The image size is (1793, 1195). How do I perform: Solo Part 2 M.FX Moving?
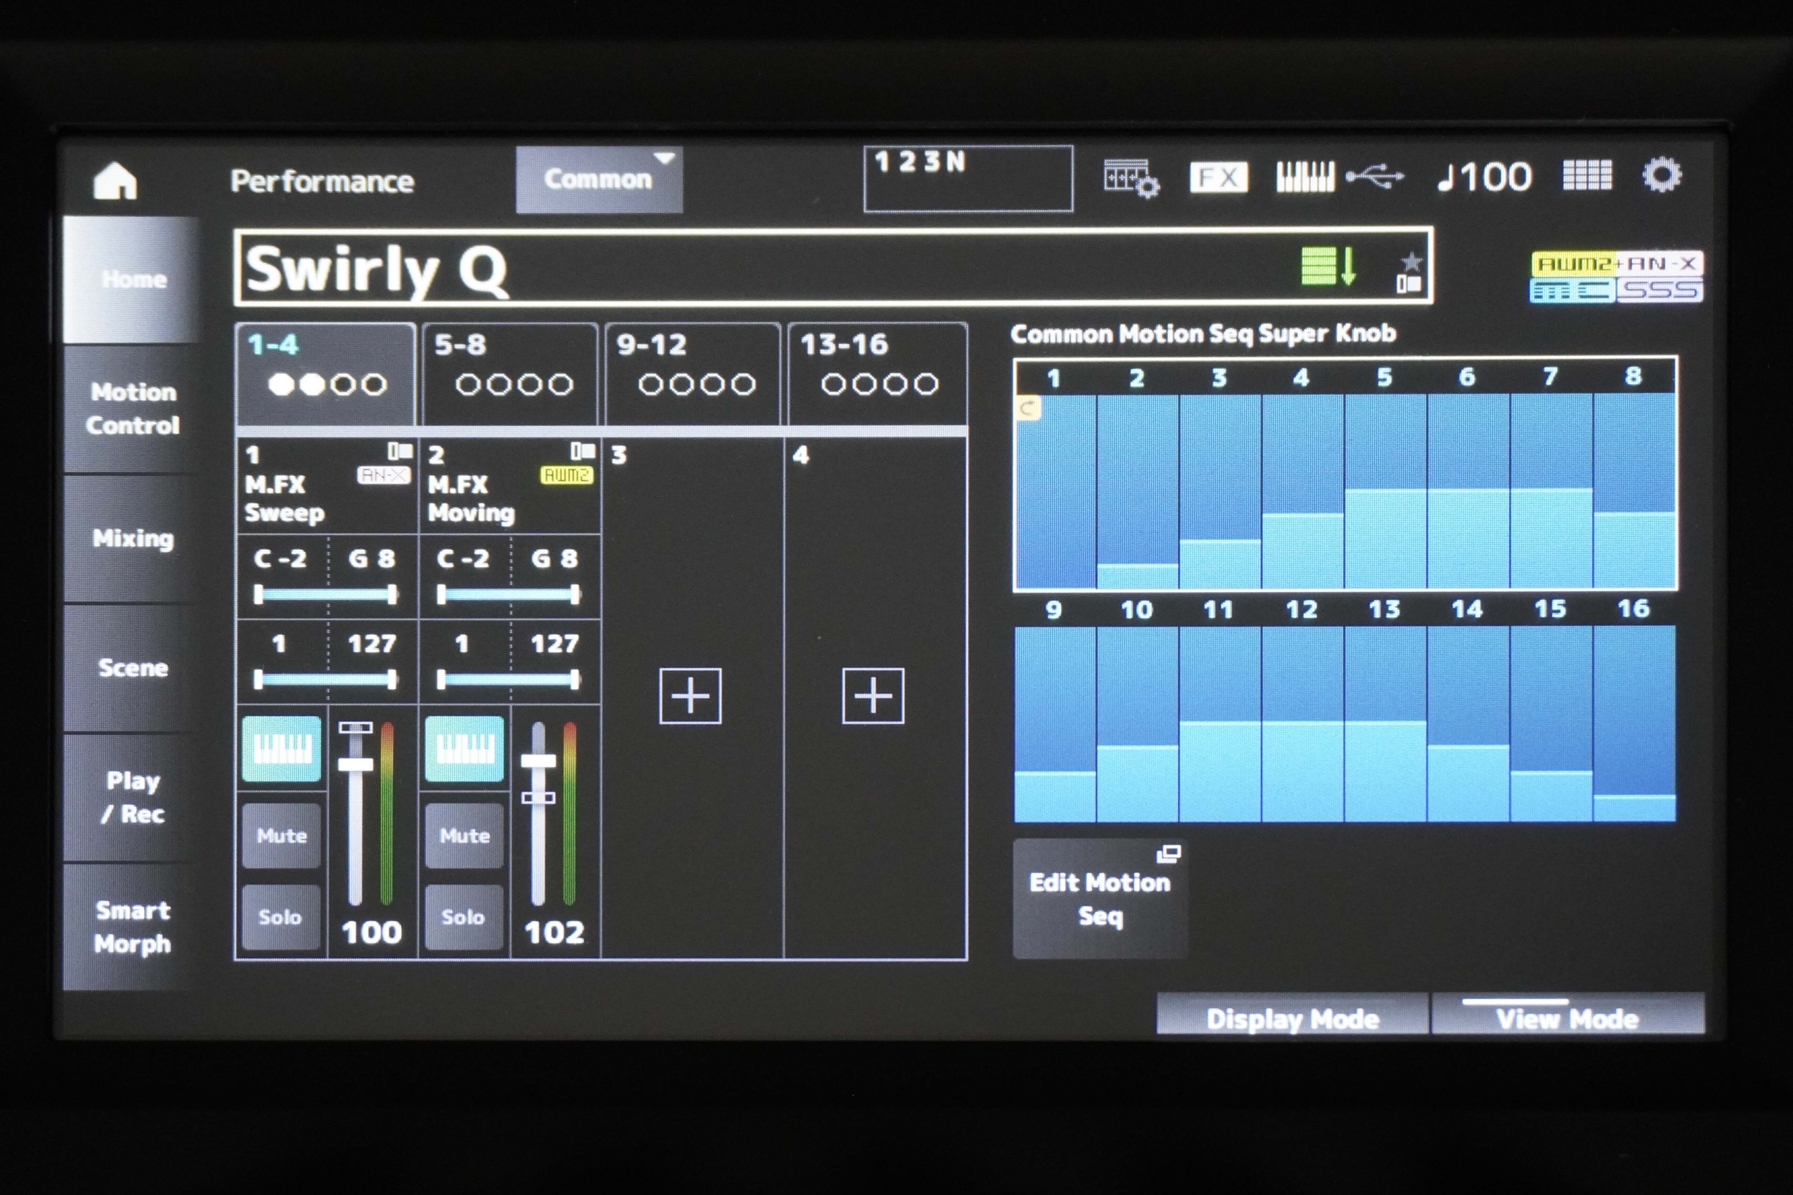coord(464,916)
